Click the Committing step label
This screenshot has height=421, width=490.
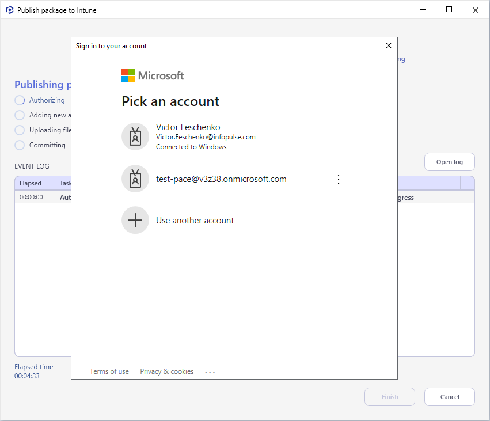coord(47,145)
